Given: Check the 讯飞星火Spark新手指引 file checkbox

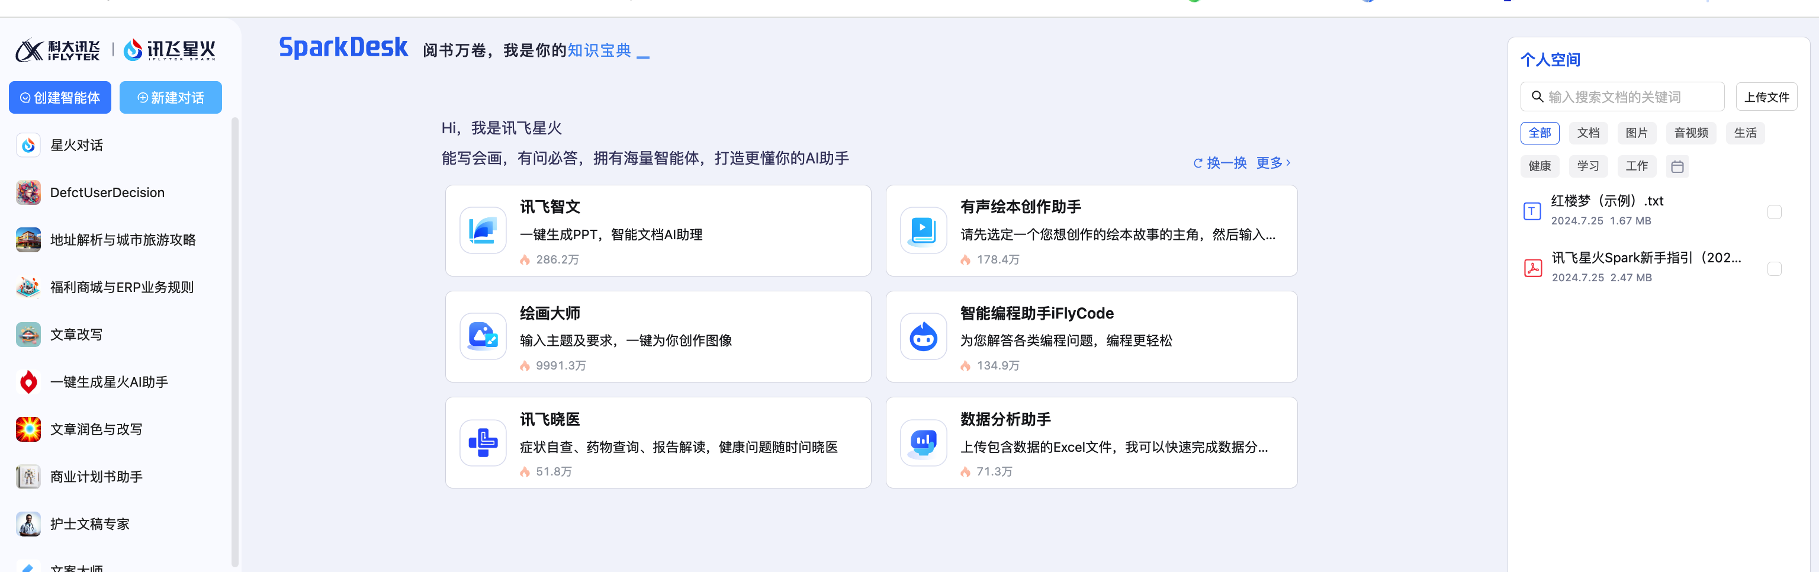Looking at the screenshot, I should [1774, 268].
